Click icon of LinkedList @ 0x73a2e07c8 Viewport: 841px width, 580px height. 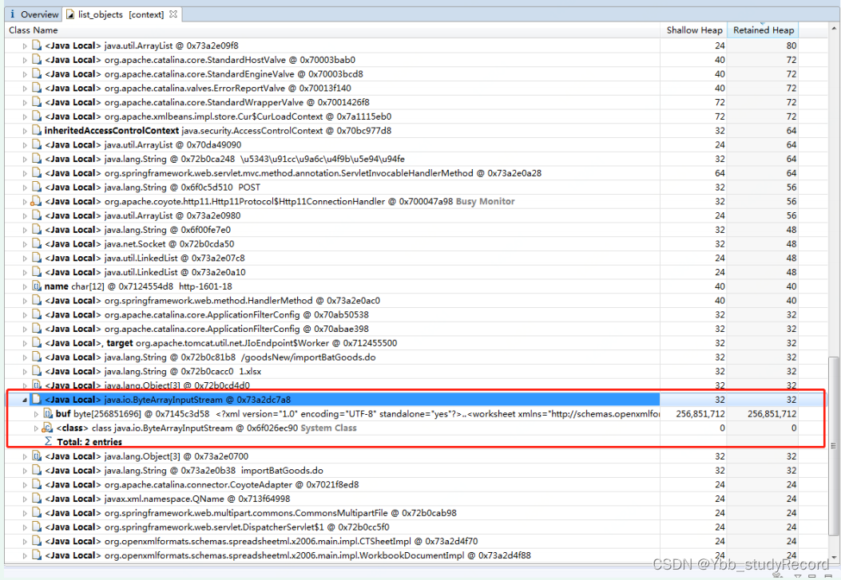[x=37, y=258]
